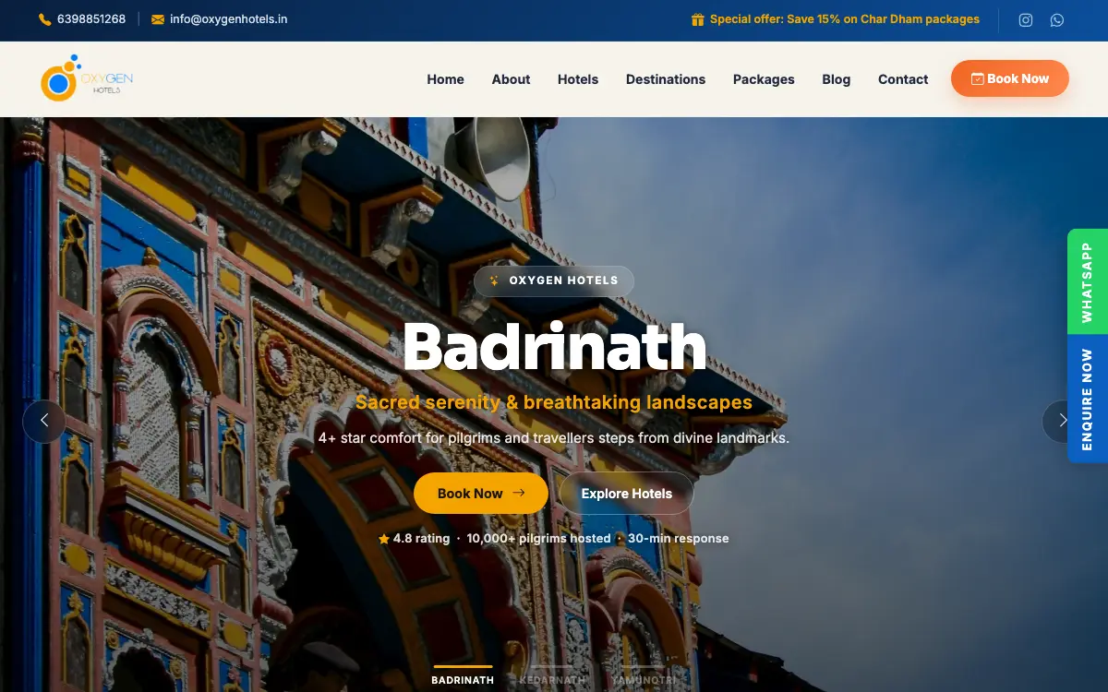Click the yellow Book Now hero button
This screenshot has height=692, width=1108.
[481, 494]
